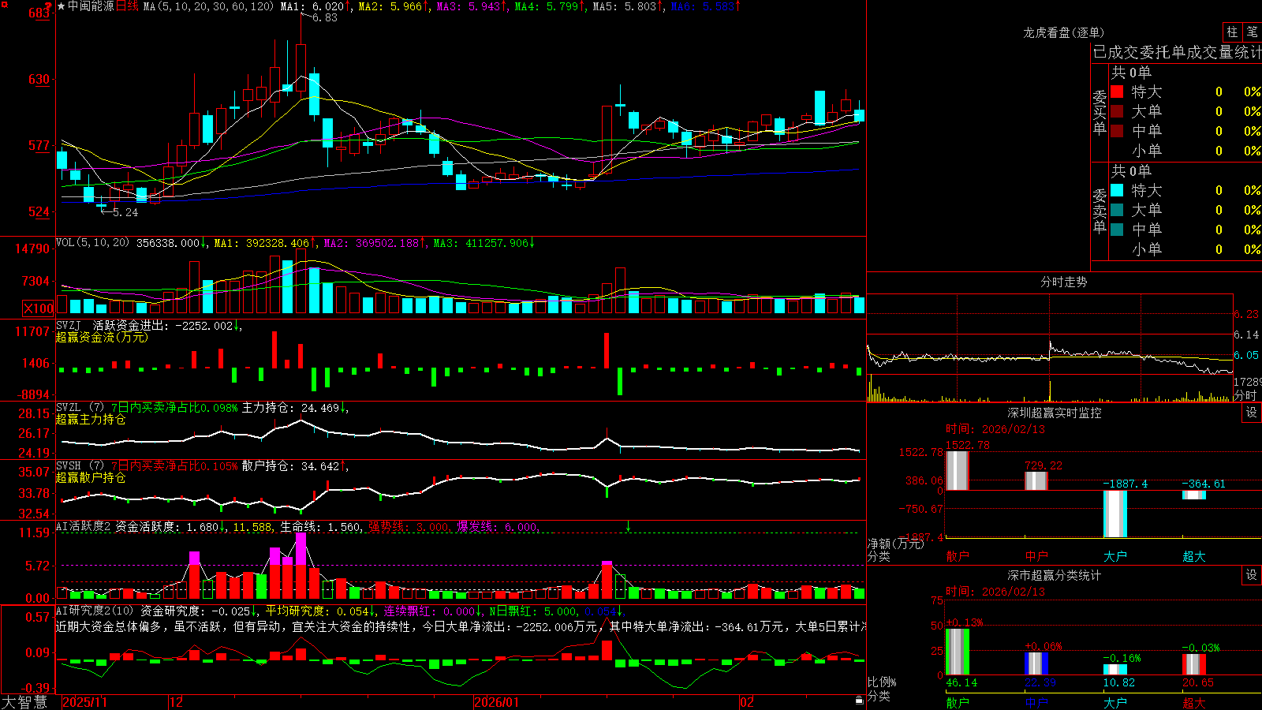
Task: Click the 龙虎看盘(逐单) panel title
Action: click(x=1063, y=32)
